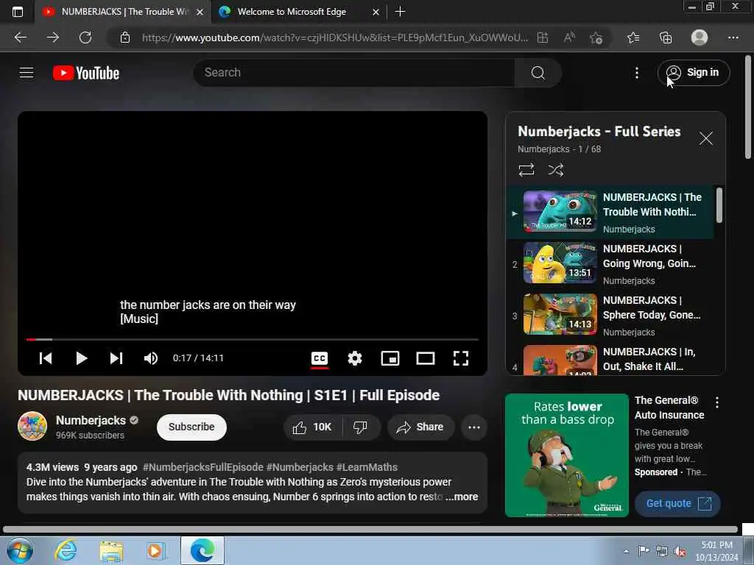This screenshot has height=565, width=754.
Task: Open the Favorites list
Action: 633,38
